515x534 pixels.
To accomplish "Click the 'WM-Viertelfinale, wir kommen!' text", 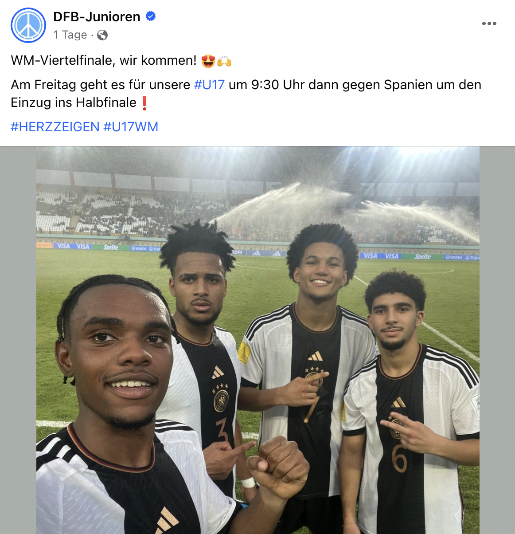I will point(104,60).
